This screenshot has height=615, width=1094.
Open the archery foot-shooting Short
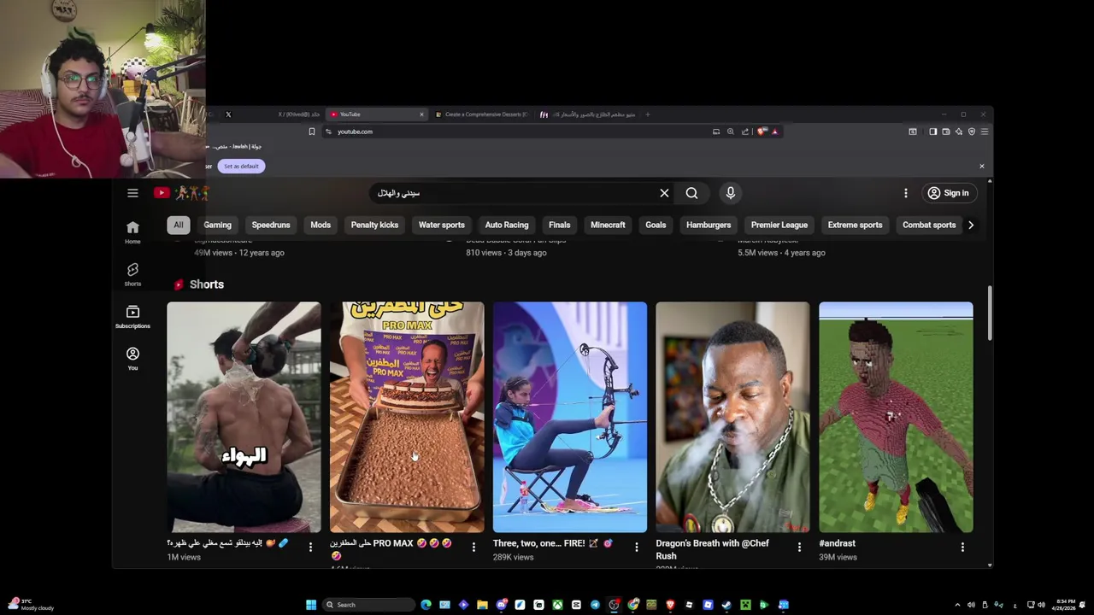tap(570, 417)
